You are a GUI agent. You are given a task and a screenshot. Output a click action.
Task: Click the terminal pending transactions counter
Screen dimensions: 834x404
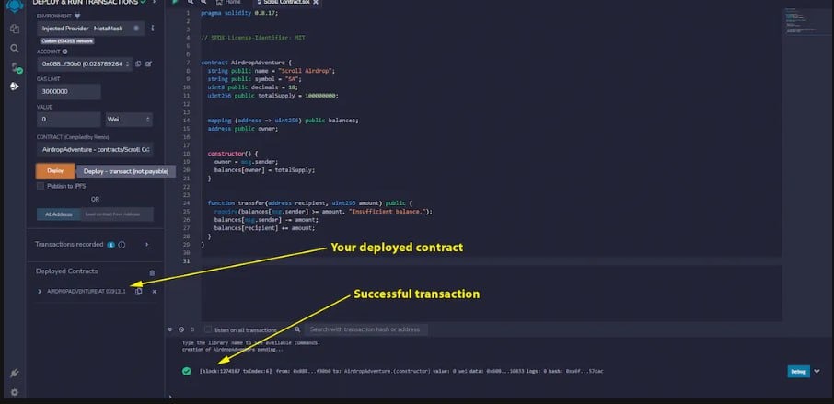click(192, 329)
